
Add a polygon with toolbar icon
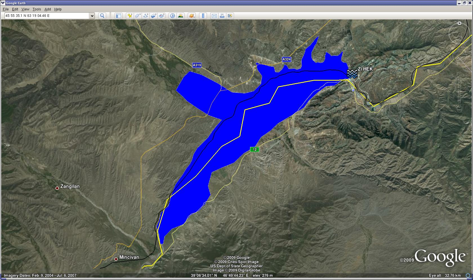coord(138,16)
